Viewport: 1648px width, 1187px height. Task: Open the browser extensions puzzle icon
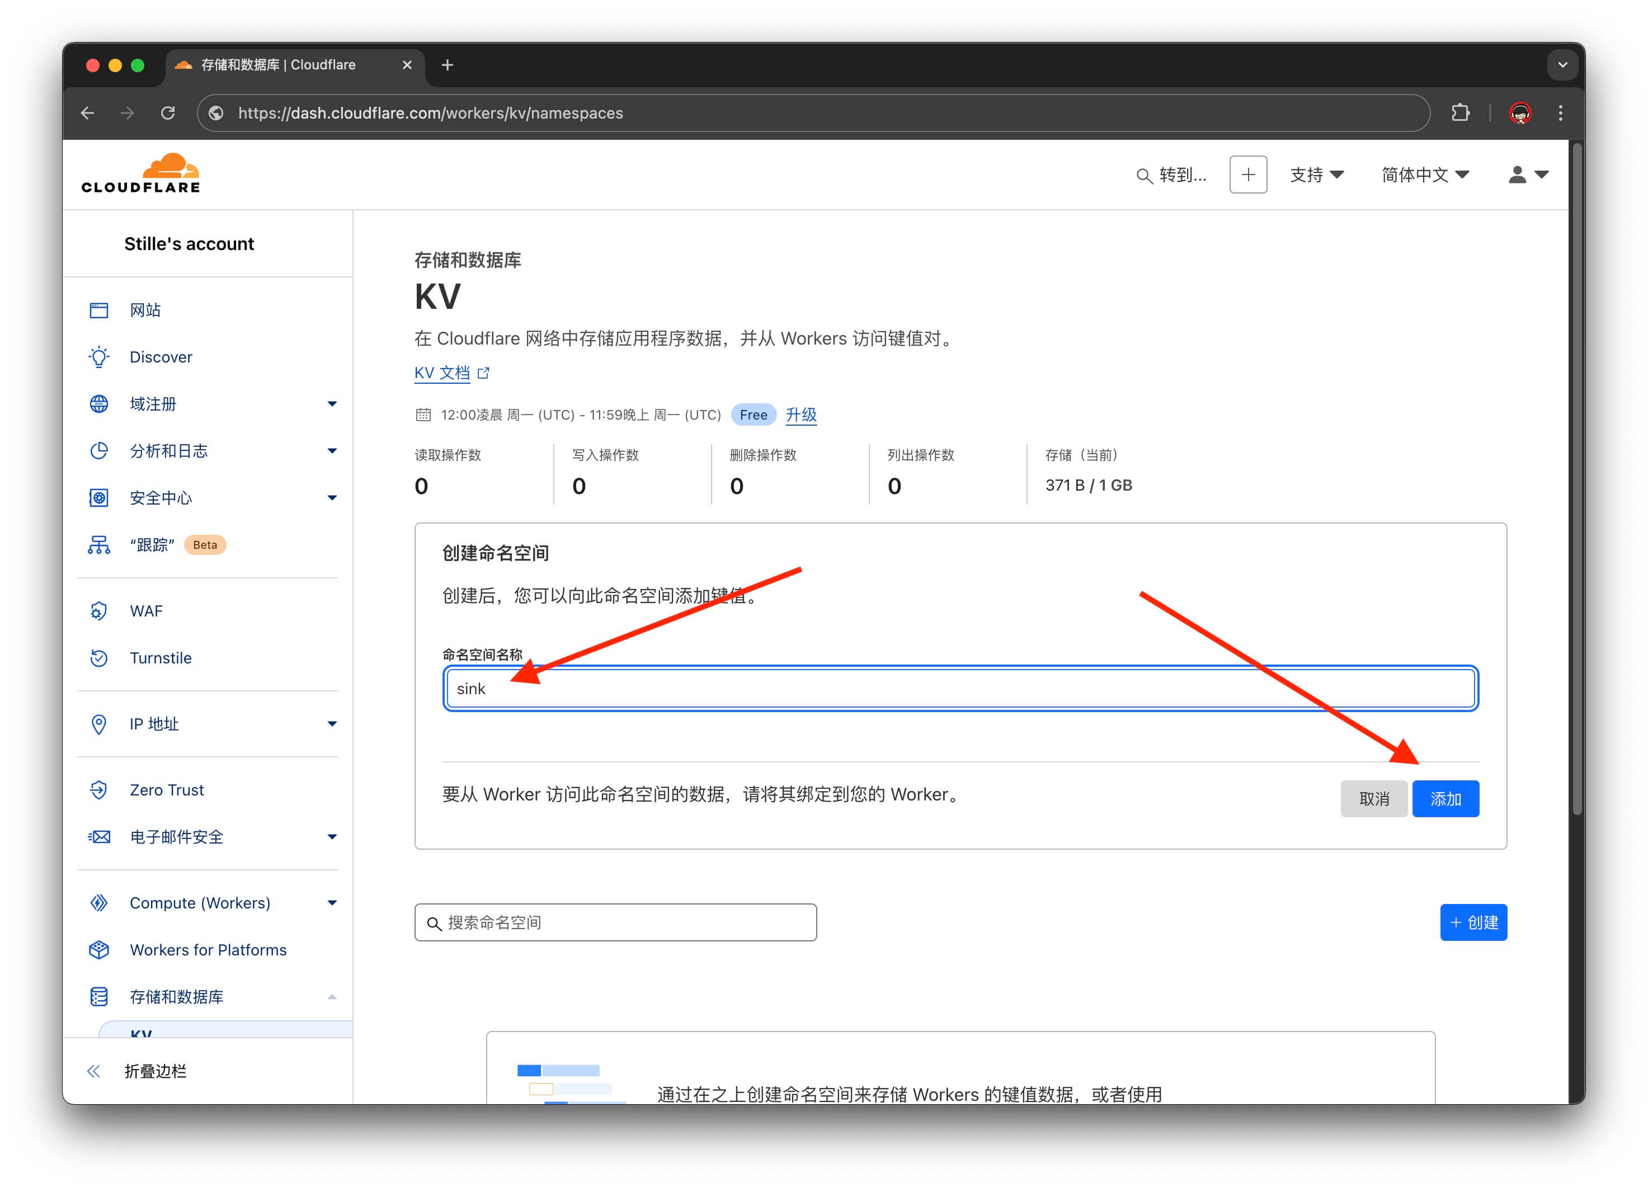(1461, 112)
